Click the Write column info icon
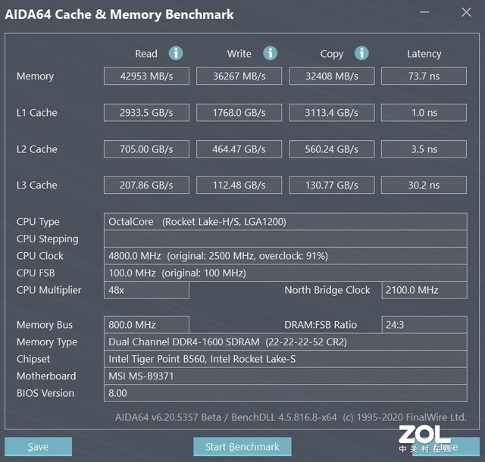The image size is (485, 462). 270,53
